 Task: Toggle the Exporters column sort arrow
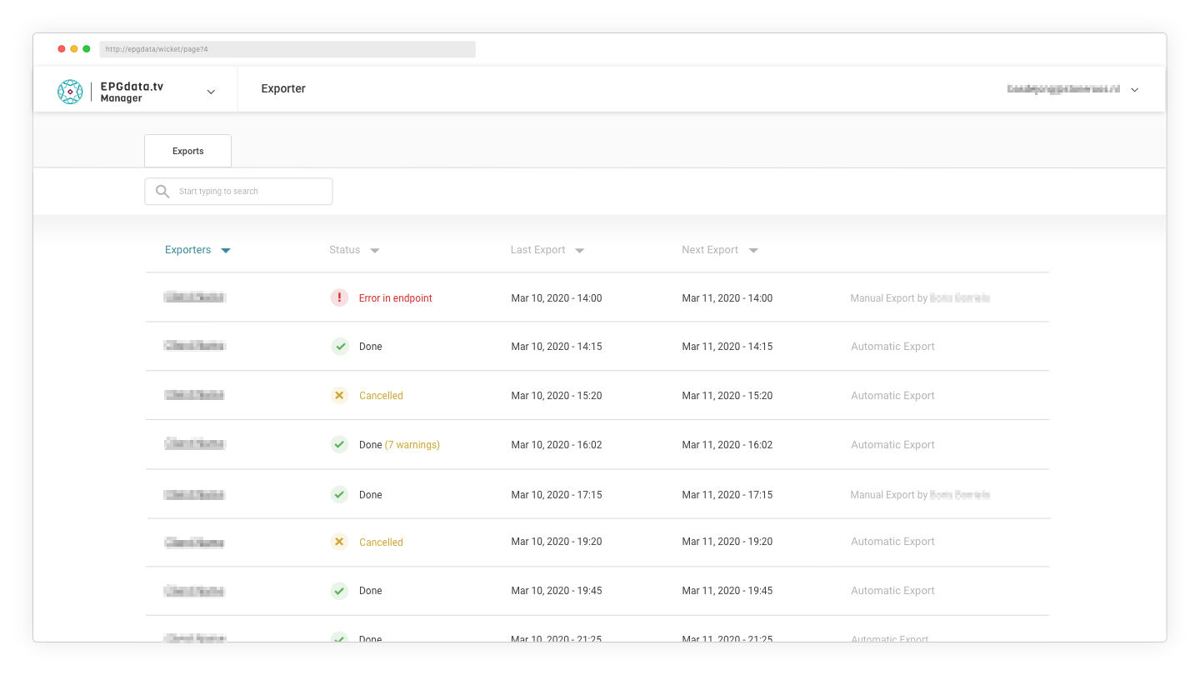click(225, 251)
